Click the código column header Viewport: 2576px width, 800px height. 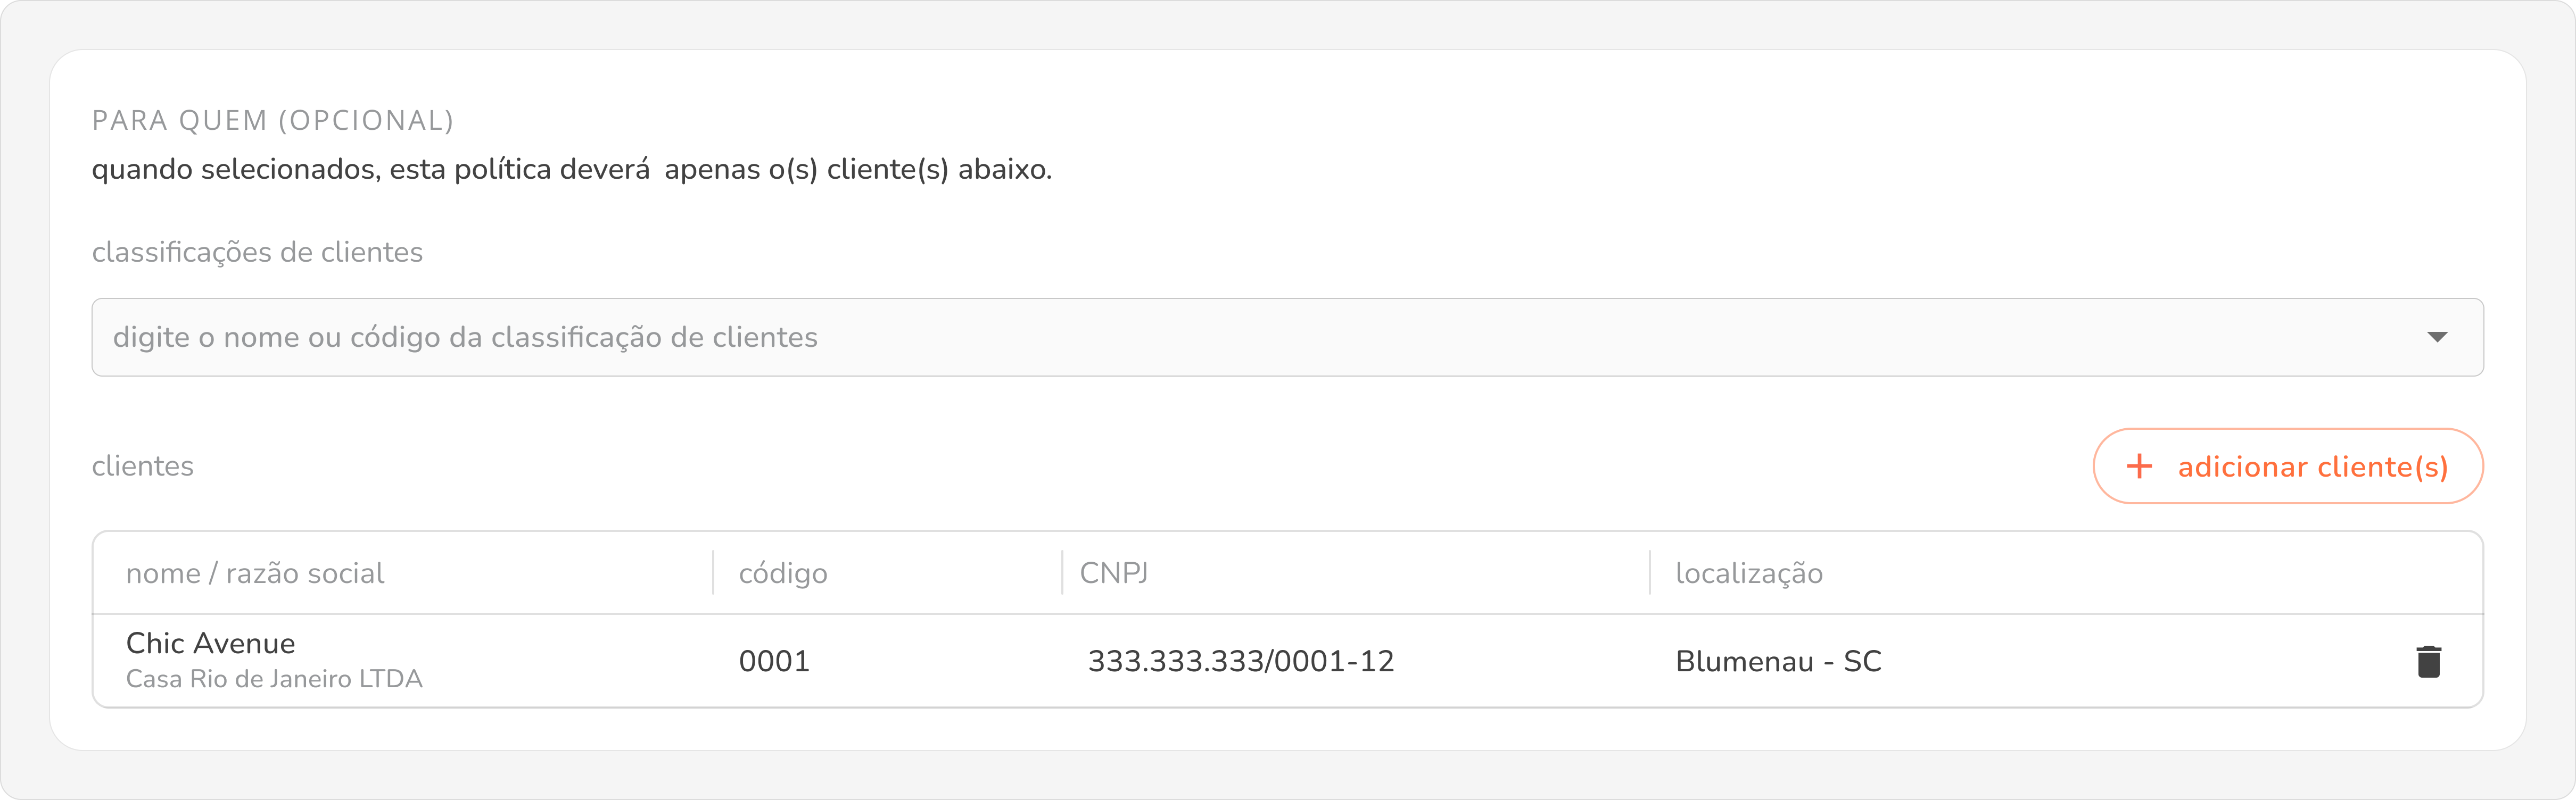[783, 573]
